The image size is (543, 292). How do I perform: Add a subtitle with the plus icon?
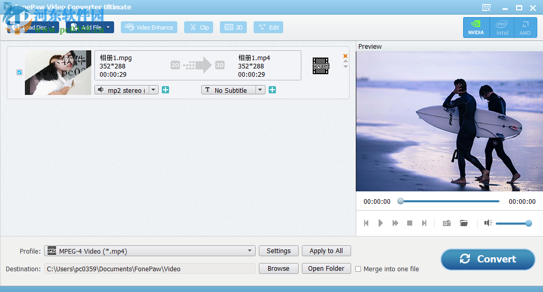click(273, 90)
